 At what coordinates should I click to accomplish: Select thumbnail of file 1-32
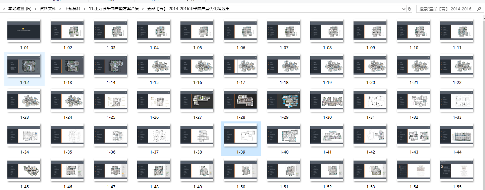(x=413, y=100)
